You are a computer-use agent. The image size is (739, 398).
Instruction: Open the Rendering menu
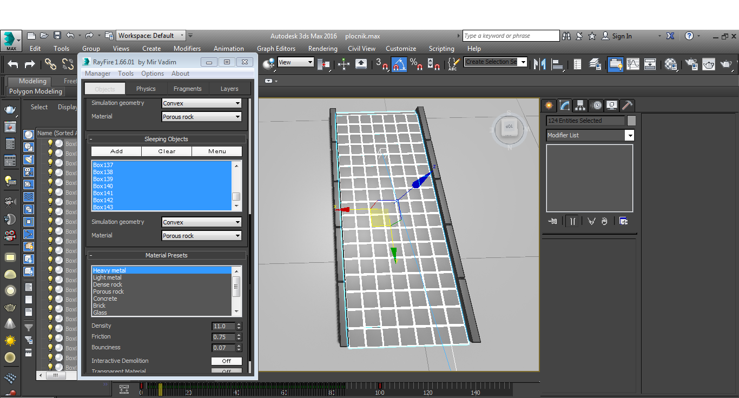[x=322, y=49]
